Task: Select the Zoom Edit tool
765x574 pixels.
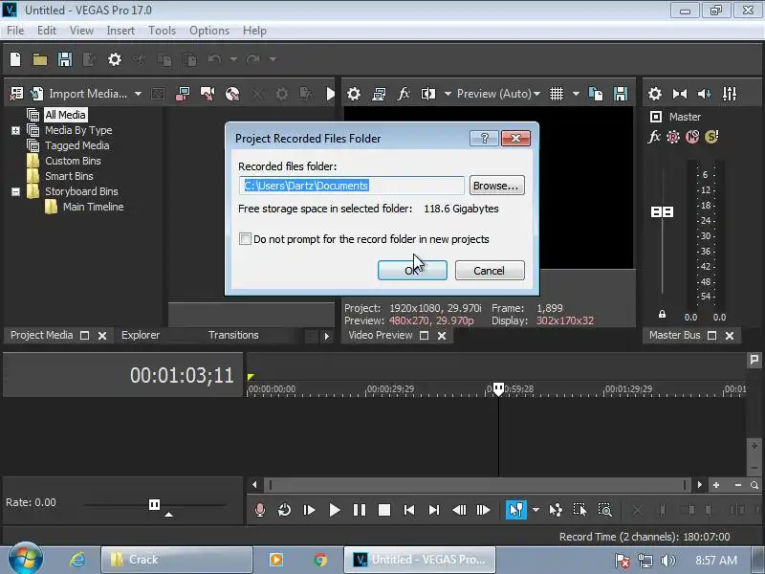Action: click(x=605, y=510)
